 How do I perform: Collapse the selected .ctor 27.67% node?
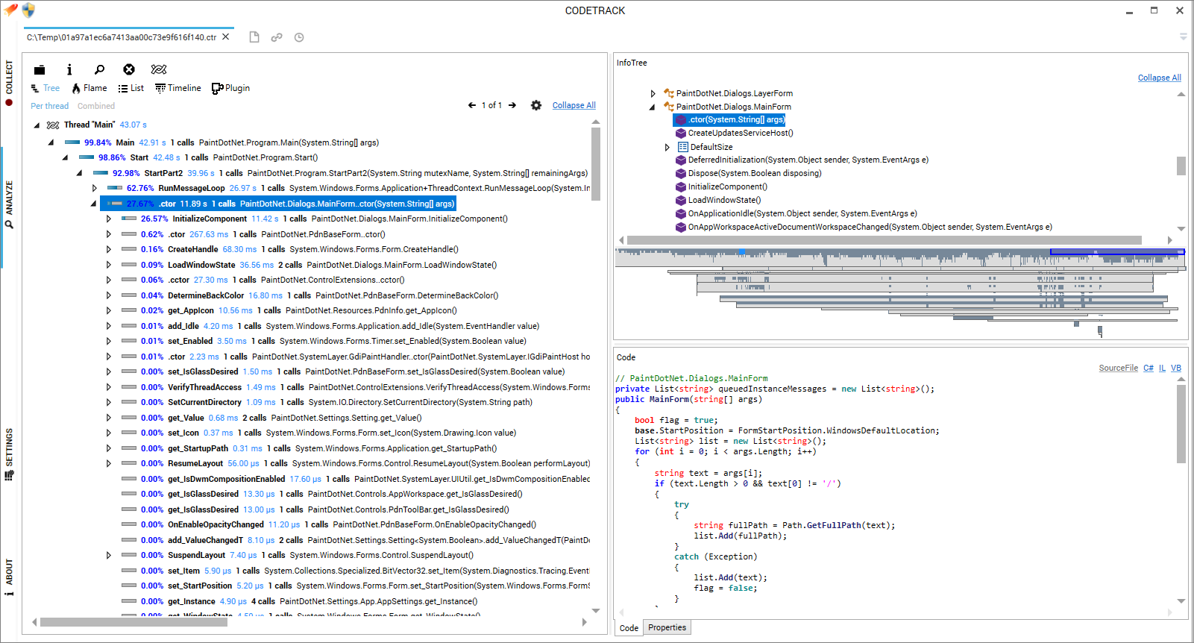click(x=93, y=204)
